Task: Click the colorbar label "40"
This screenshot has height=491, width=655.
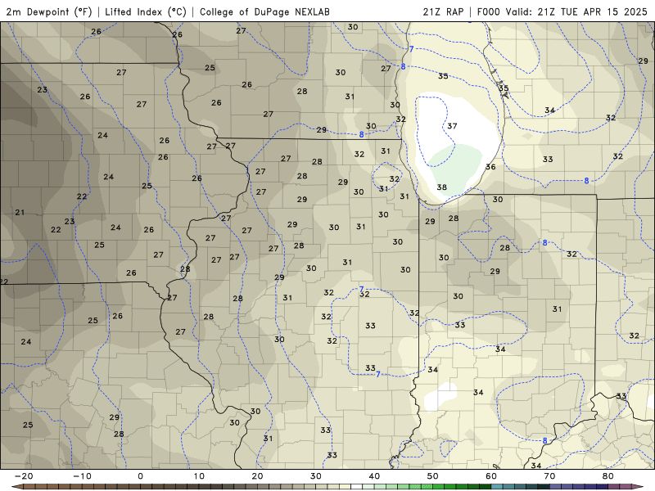Action: tap(374, 476)
